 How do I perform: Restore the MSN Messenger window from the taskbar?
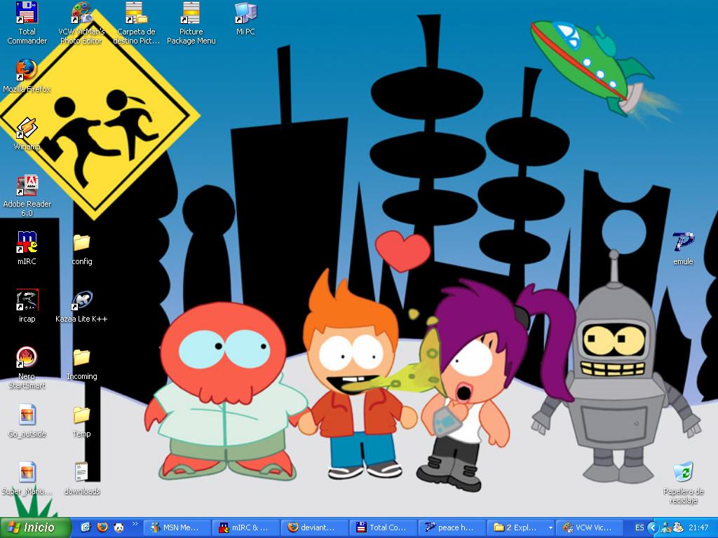pyautogui.click(x=177, y=527)
